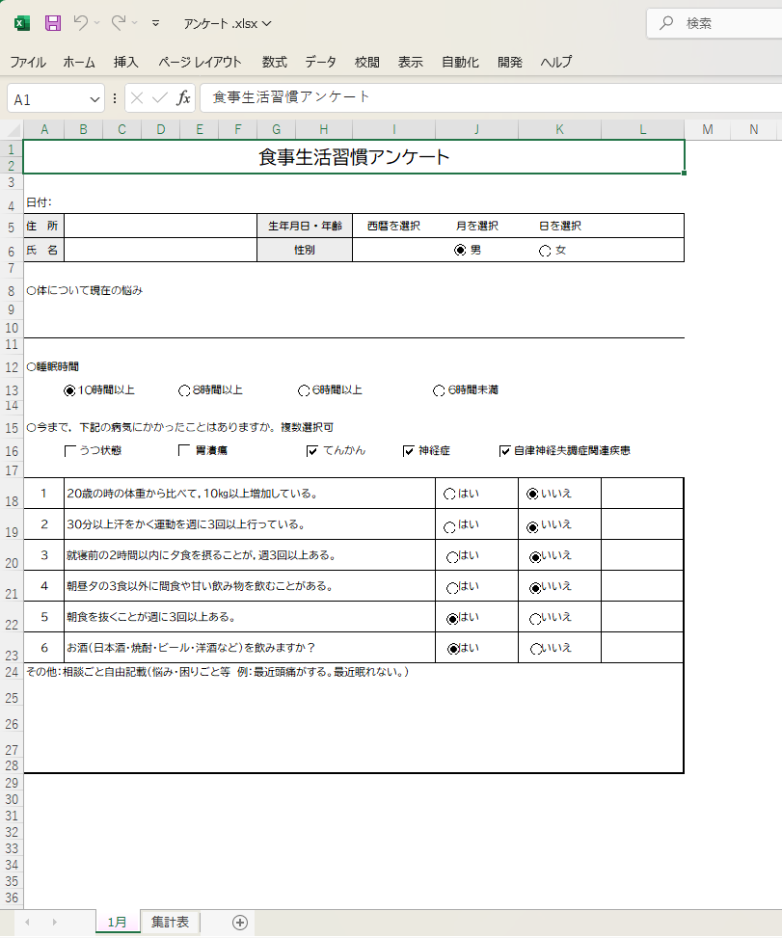This screenshot has height=938, width=782.
Task: Open the Undo history dropdown arrow
Action: 97,23
